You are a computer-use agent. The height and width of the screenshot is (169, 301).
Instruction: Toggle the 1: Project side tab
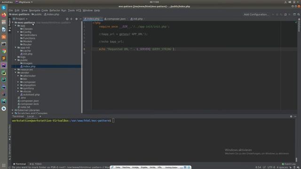[x=9, y=25]
